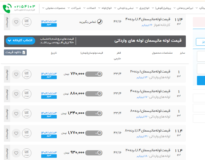Click the دانلود قیمت download button
The image size is (205, 160).
(15, 52)
